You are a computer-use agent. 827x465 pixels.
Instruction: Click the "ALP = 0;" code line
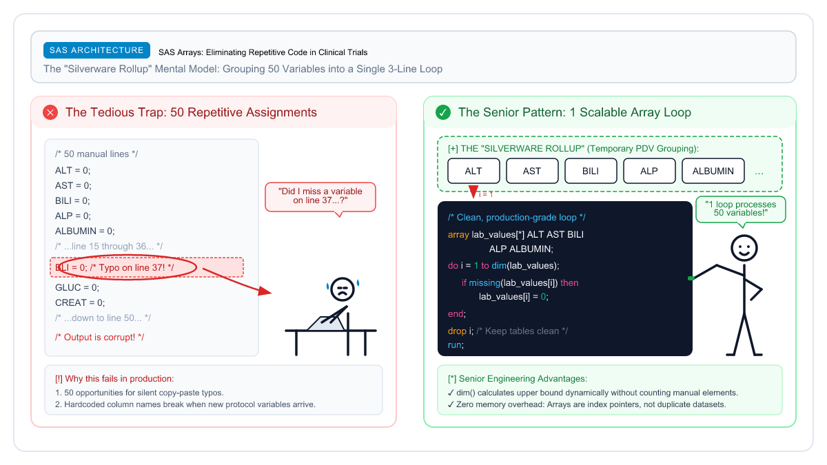tap(73, 216)
